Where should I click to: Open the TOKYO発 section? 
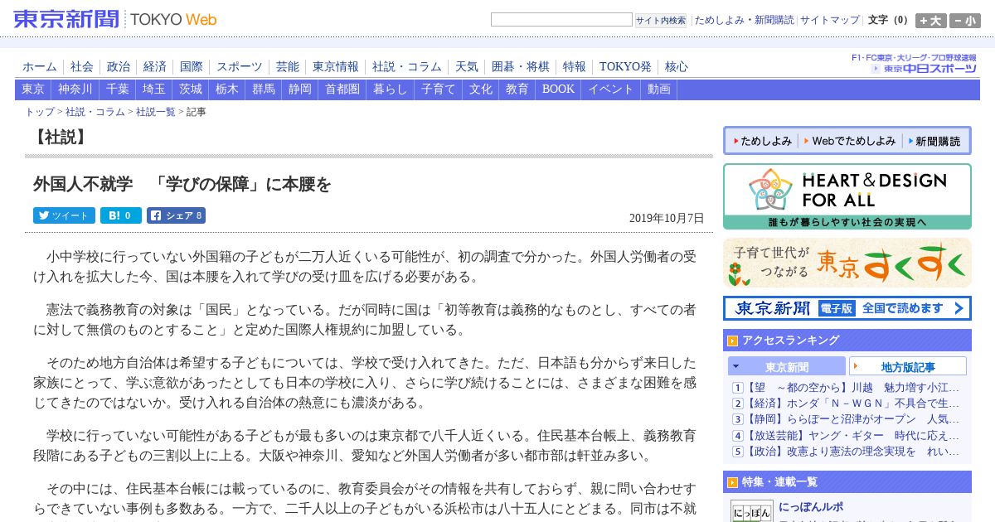[x=625, y=66]
